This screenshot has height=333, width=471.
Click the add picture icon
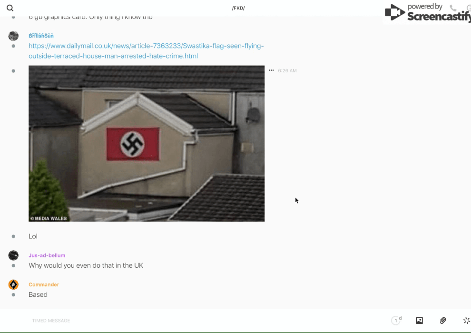click(x=419, y=321)
